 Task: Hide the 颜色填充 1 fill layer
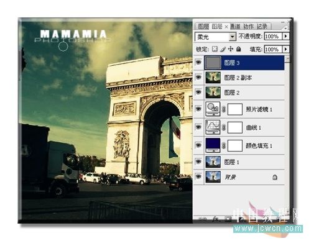pos(198,145)
